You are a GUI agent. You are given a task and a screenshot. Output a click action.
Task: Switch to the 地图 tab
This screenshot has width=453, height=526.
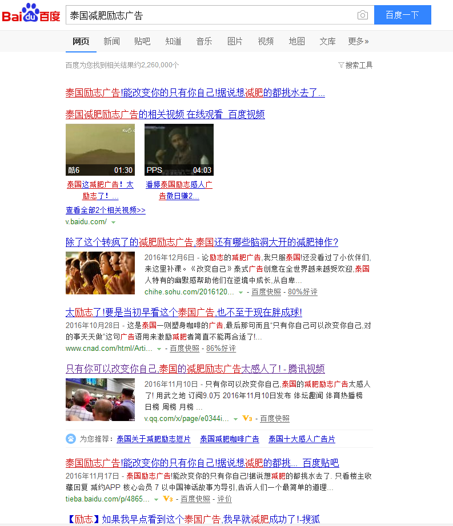tap(297, 42)
